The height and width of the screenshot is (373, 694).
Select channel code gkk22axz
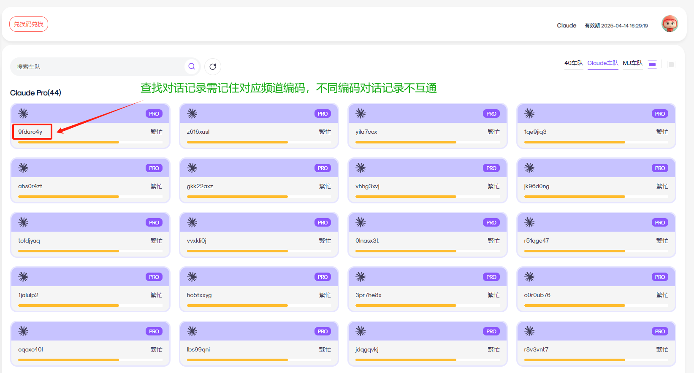tap(200, 186)
